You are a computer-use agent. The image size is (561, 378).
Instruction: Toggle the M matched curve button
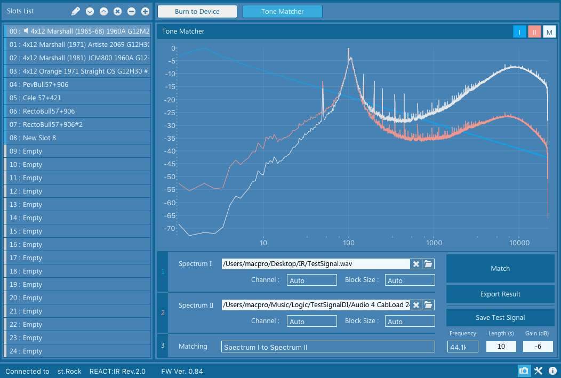(x=549, y=32)
